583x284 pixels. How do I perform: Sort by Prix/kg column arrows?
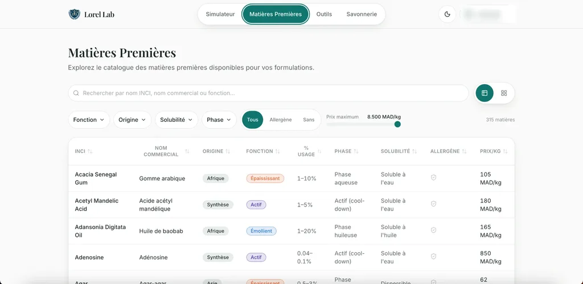[x=506, y=151]
